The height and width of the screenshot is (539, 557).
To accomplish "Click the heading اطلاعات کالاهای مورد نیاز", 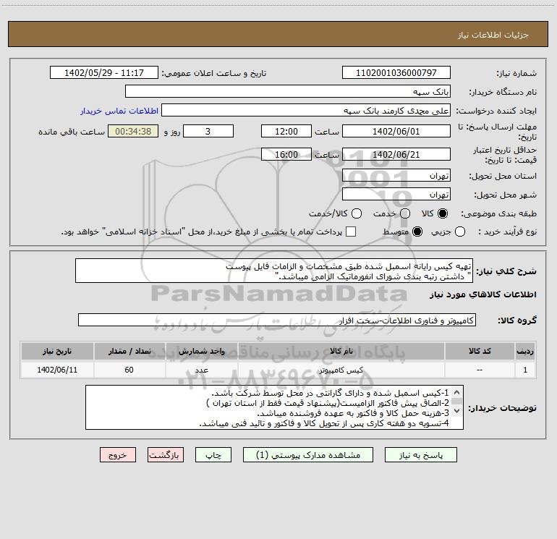I will tap(482, 294).
